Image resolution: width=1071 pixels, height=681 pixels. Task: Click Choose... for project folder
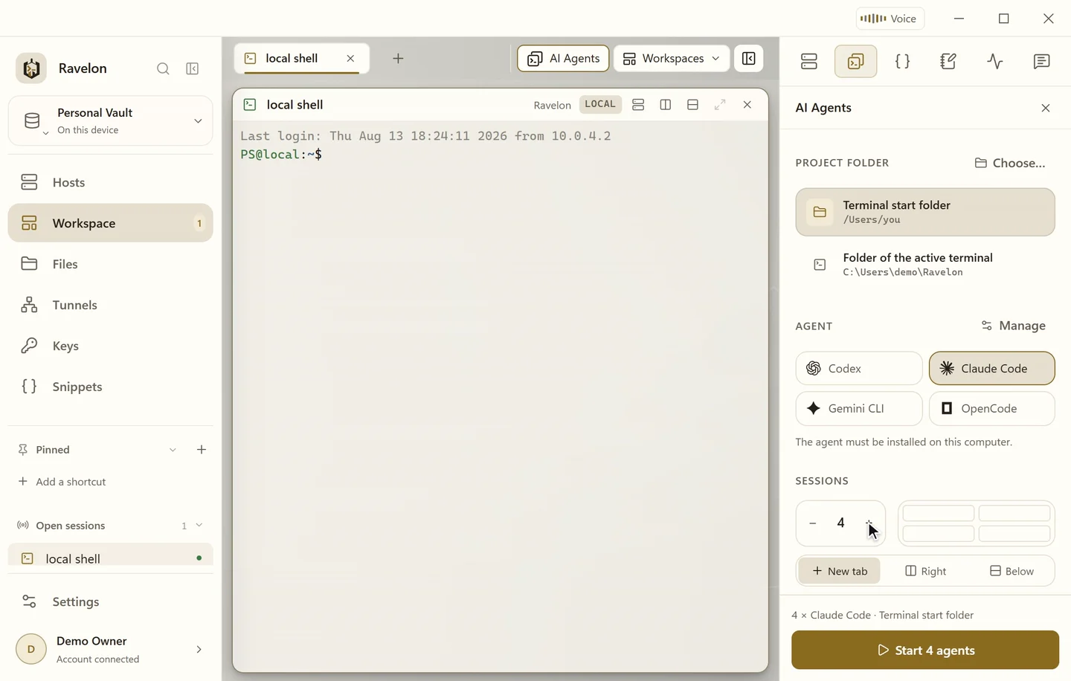pos(1009,163)
